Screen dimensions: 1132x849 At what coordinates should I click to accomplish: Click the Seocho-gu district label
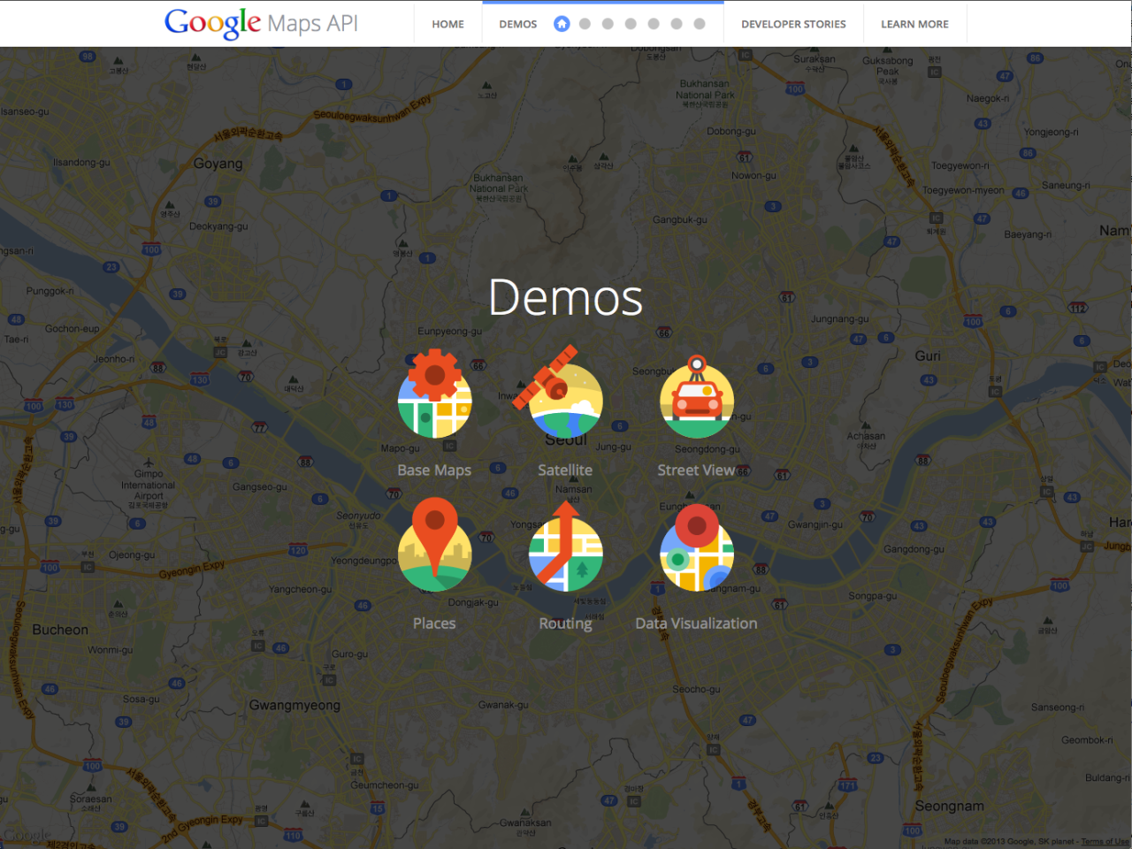[x=696, y=690]
